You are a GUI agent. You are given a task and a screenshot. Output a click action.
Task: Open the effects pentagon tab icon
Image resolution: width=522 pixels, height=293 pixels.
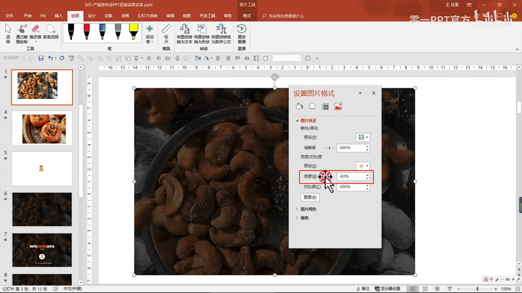click(312, 106)
